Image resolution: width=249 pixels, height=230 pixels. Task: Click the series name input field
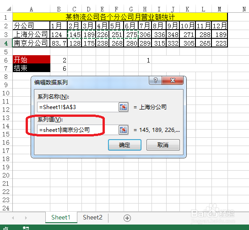point(78,107)
